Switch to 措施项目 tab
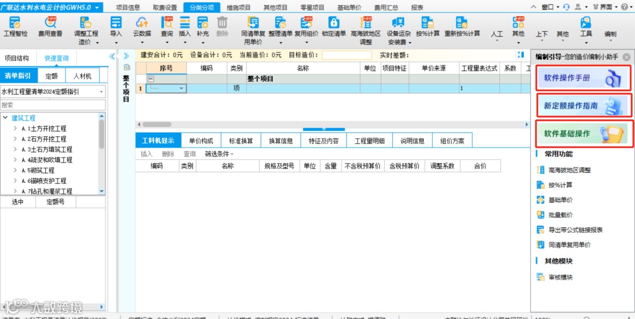This screenshot has height=319, width=635. 239,8
